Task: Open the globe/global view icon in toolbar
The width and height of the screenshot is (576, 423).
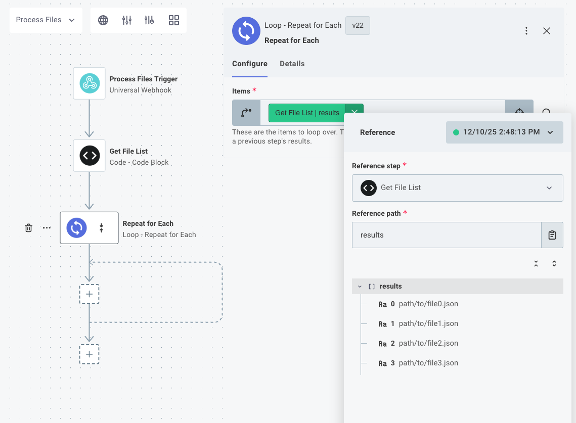Action: click(x=103, y=20)
